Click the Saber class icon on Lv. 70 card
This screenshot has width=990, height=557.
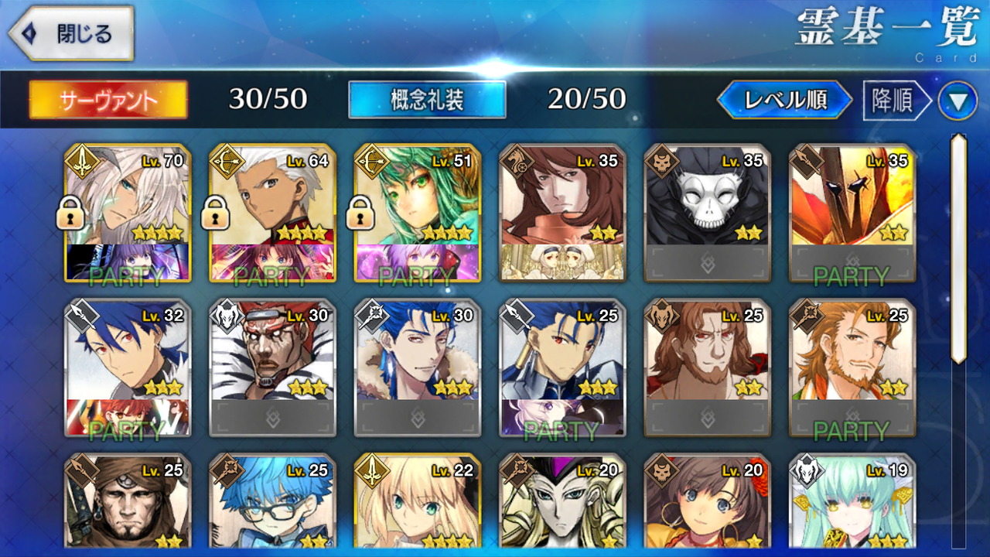coord(80,160)
